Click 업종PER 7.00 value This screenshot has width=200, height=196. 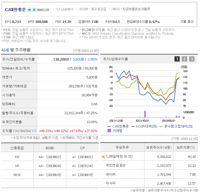(88, 22)
